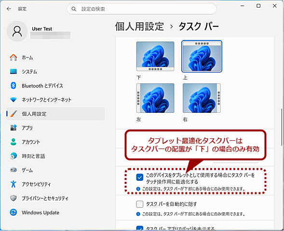Click the 個人用設定 breadcrumb link
Screen dimensions: 284x231
[x=139, y=27]
